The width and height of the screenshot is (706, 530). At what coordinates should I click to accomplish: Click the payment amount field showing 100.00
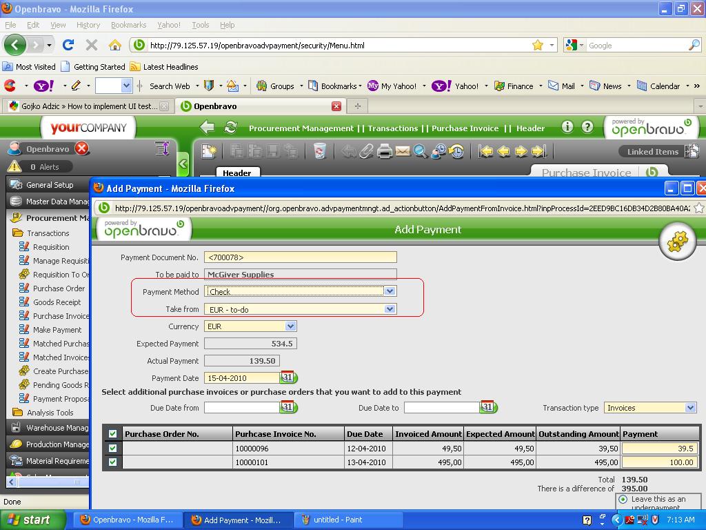[660, 462]
